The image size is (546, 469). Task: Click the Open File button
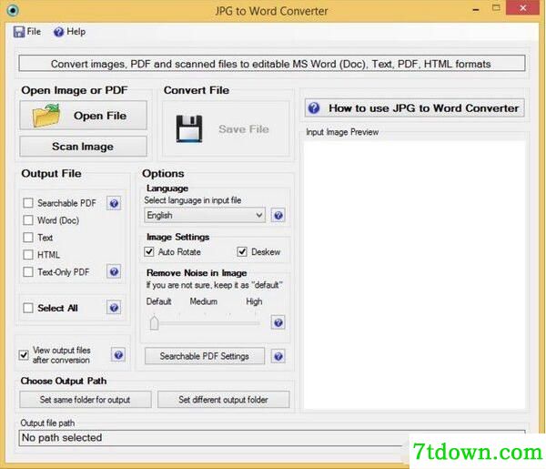coord(83,116)
